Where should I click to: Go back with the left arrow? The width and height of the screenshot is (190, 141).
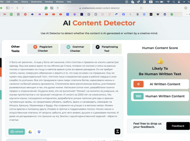point(17,8)
